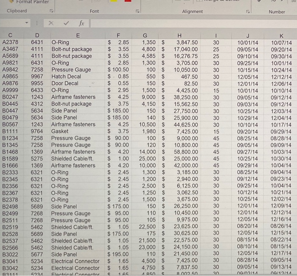297x276 pixels.
Task: Select column E header
Action: pyautogui.click(x=78, y=36)
